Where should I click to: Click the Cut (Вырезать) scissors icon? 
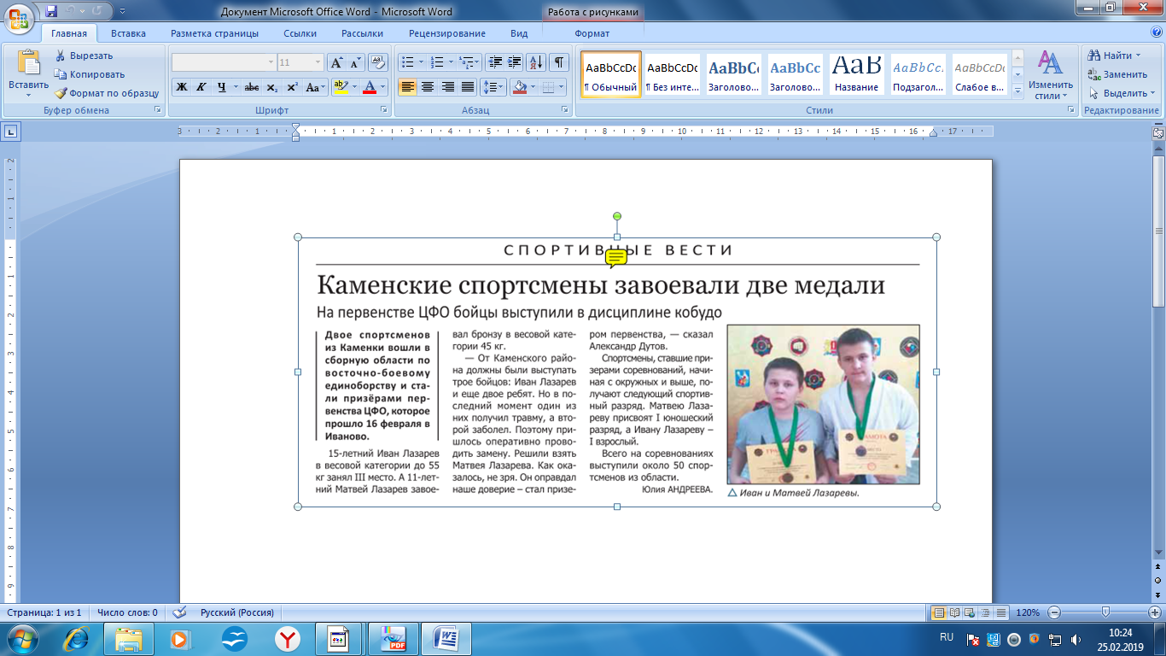coord(61,56)
